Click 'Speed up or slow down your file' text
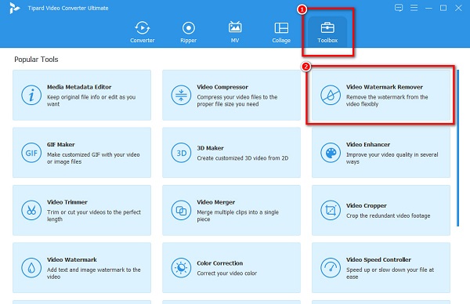This screenshot has width=470, height=304. pyautogui.click(x=390, y=273)
